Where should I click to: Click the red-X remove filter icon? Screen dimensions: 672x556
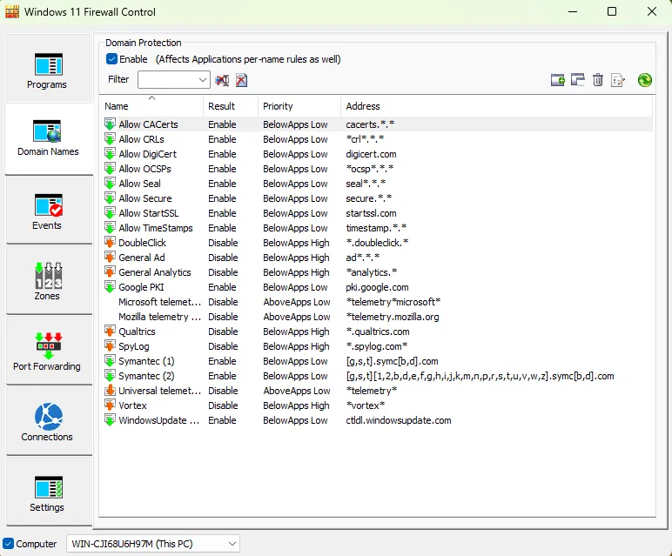pos(242,80)
